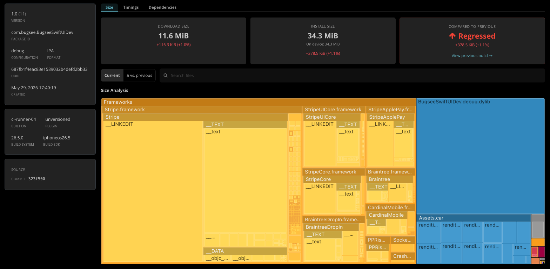Select the BugseeSwiftUIDev.debug.dylib block
This screenshot has width=550, height=269.
[x=481, y=156]
